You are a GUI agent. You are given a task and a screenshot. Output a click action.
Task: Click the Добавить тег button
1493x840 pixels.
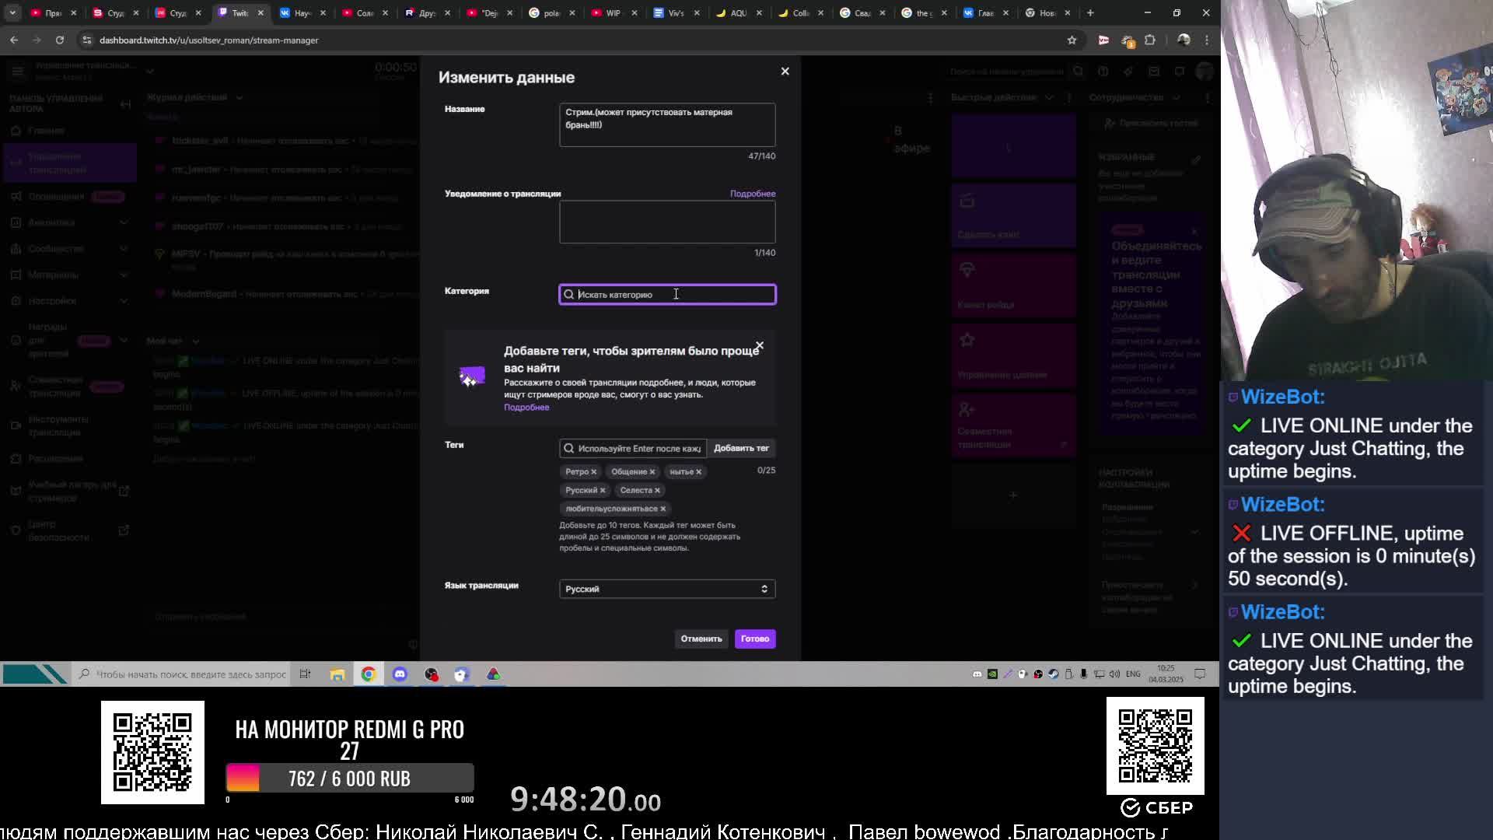coord(740,448)
